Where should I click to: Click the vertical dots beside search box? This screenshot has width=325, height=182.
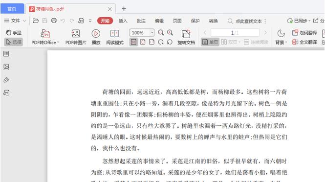[x=265, y=21]
